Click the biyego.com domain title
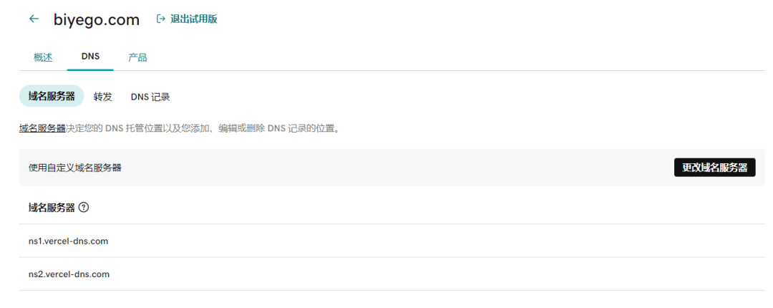This screenshot has height=308, width=773. [x=97, y=20]
